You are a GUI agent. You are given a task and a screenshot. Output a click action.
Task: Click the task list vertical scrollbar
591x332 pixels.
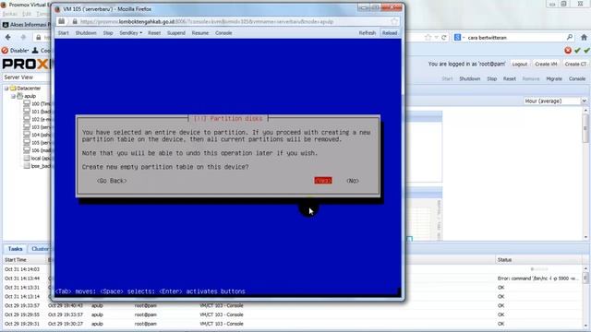(585, 297)
